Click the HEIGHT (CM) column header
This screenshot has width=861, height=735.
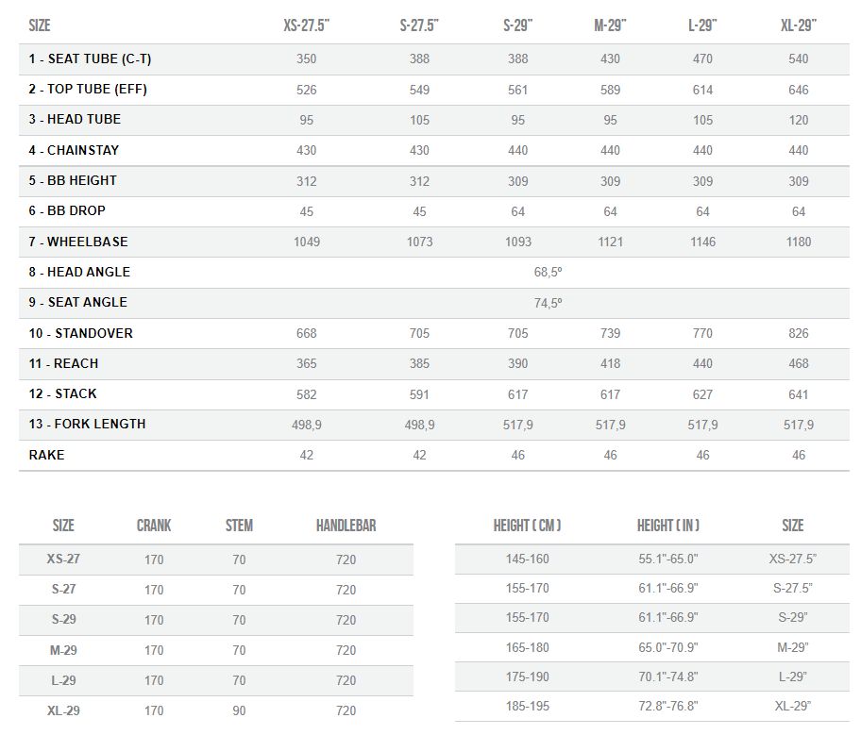pyautogui.click(x=527, y=526)
